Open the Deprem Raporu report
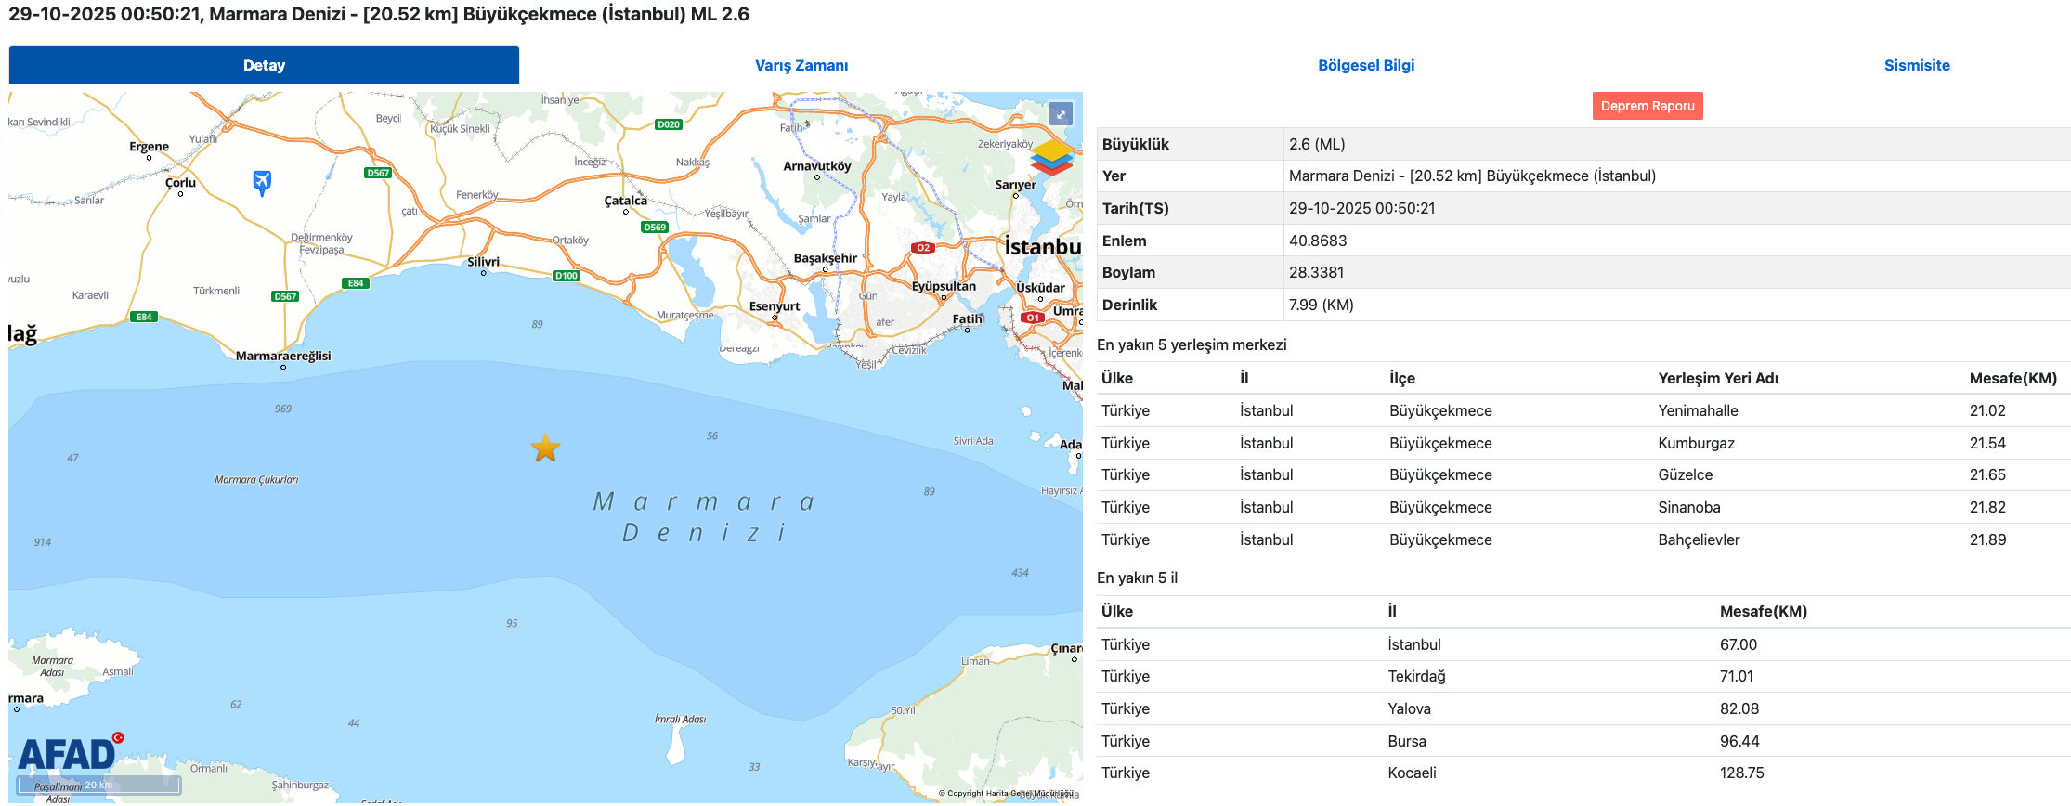 (x=1647, y=106)
